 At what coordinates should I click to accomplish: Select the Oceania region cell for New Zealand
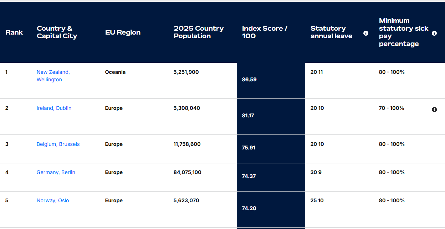coord(115,72)
